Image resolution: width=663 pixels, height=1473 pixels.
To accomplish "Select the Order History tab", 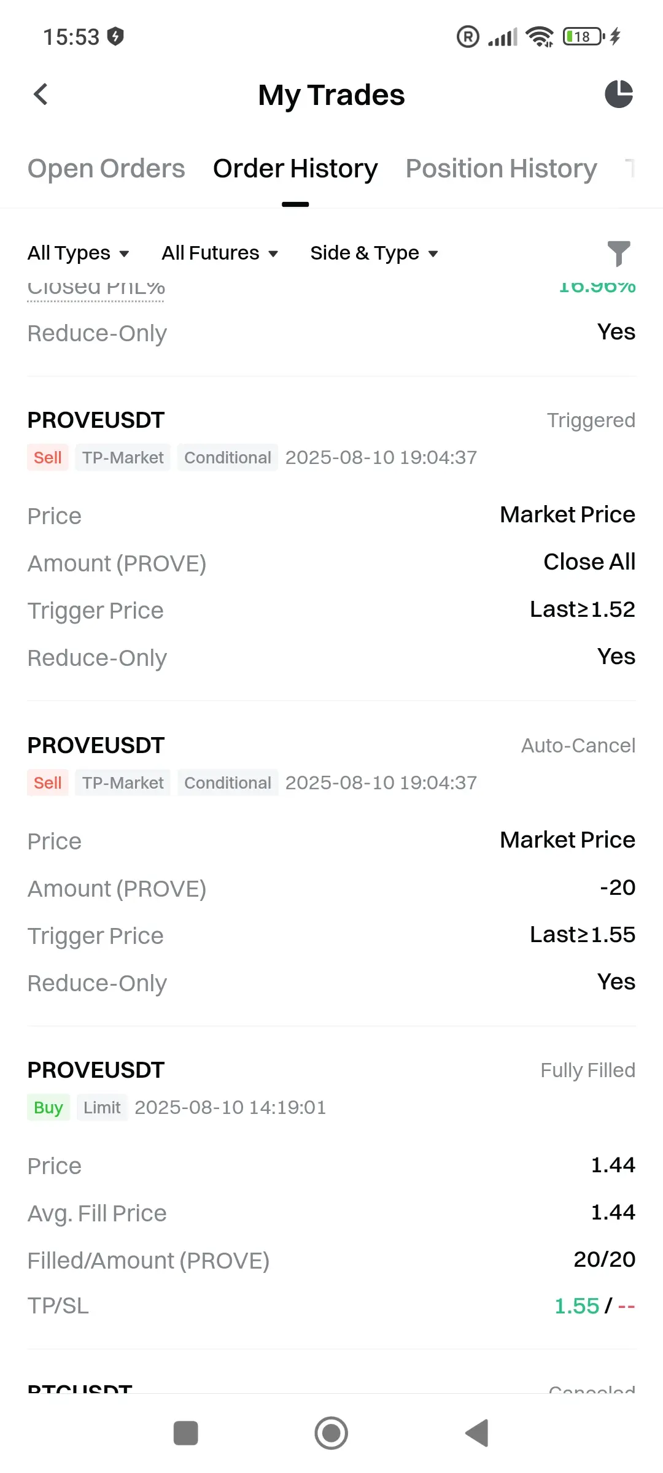I will click(295, 169).
